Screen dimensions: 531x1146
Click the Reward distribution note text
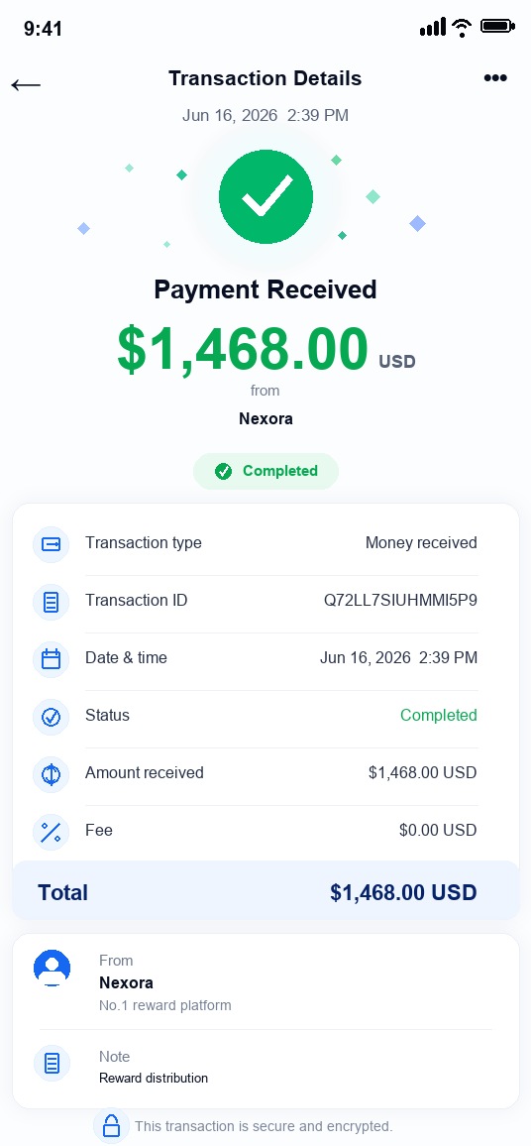[x=154, y=1078]
